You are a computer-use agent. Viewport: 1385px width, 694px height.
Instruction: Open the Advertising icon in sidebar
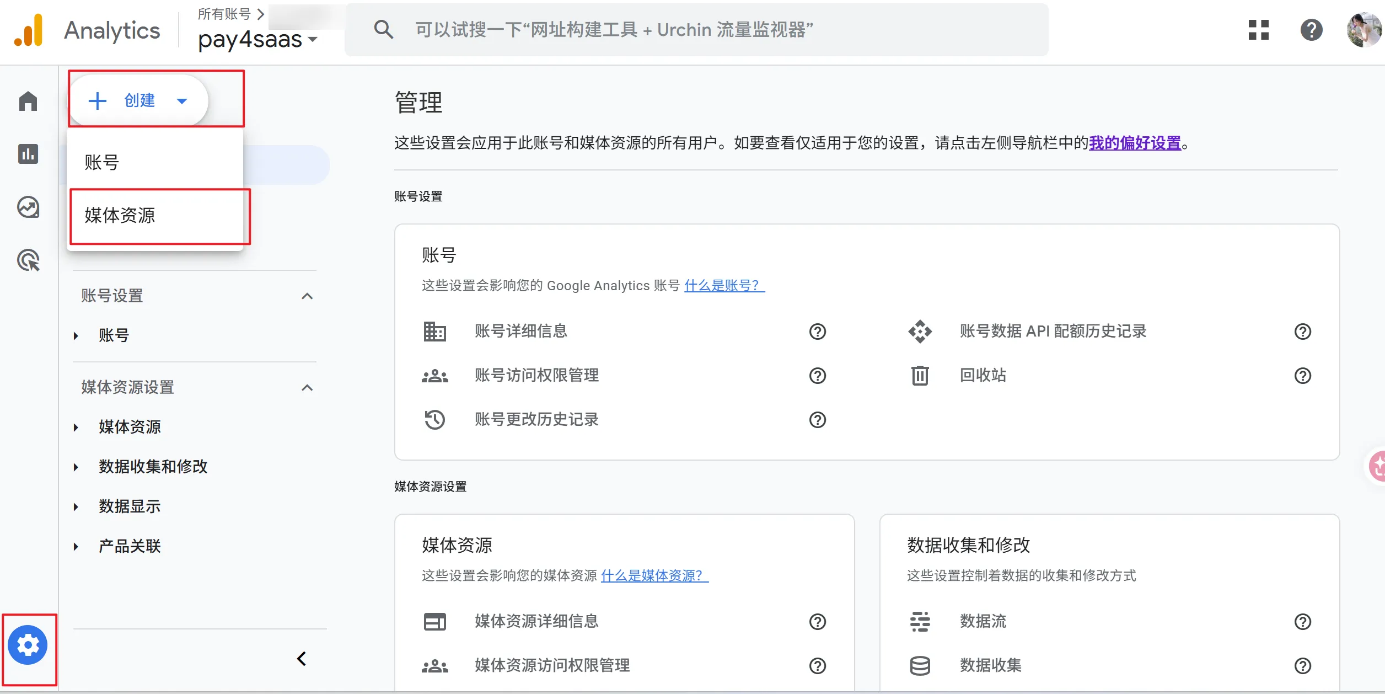click(x=28, y=260)
